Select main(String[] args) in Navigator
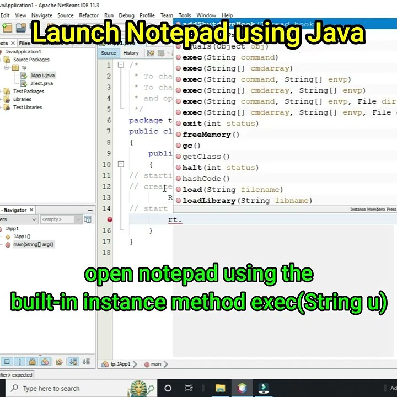Screen dimensions: 397x397 [33, 245]
